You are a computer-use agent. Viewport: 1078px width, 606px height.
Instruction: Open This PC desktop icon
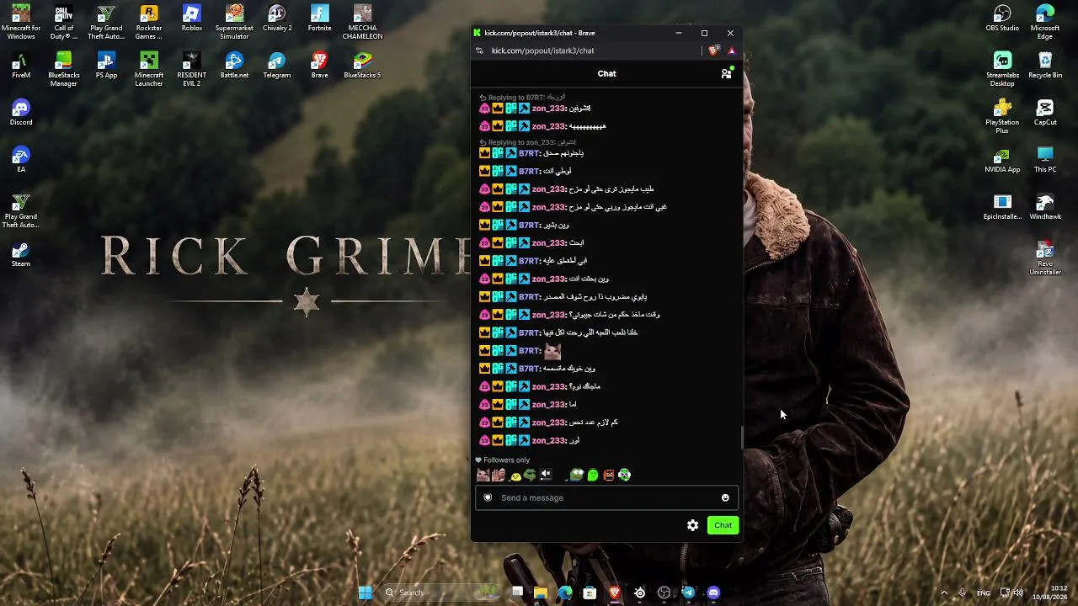pos(1045,160)
